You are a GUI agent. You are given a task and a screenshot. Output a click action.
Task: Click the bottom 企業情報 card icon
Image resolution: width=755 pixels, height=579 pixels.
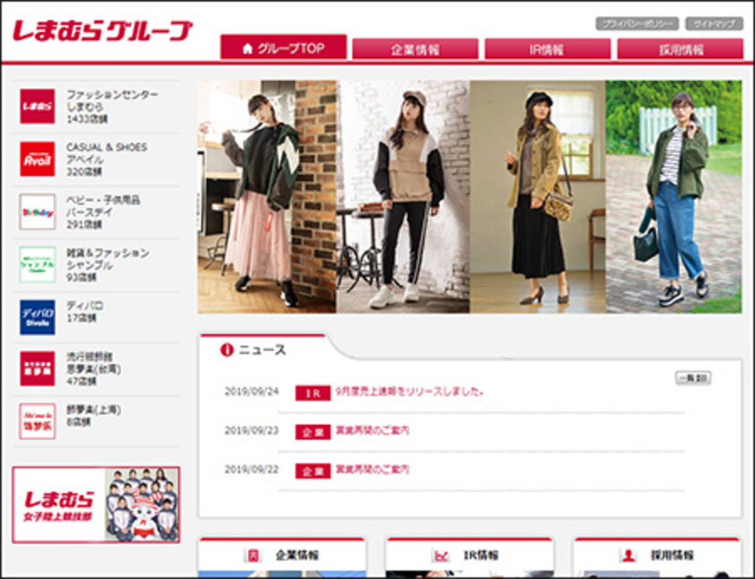pos(253,555)
